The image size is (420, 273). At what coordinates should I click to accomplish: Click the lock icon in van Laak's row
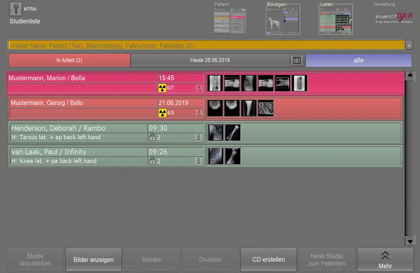[x=152, y=161]
